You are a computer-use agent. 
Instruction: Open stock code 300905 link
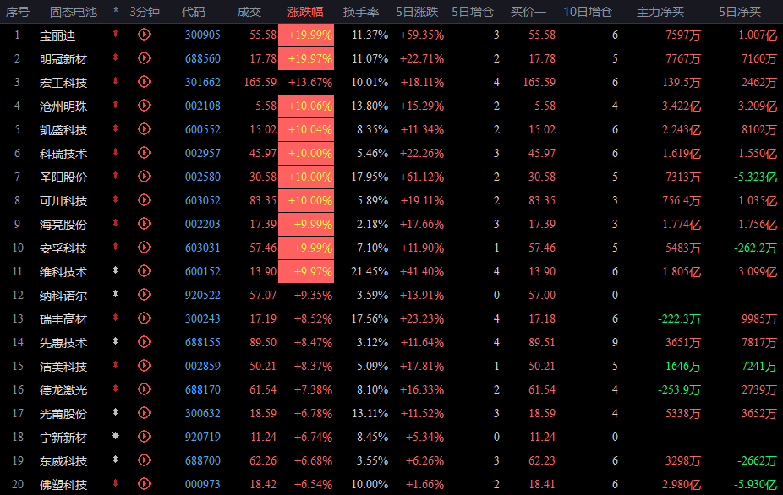pos(202,35)
